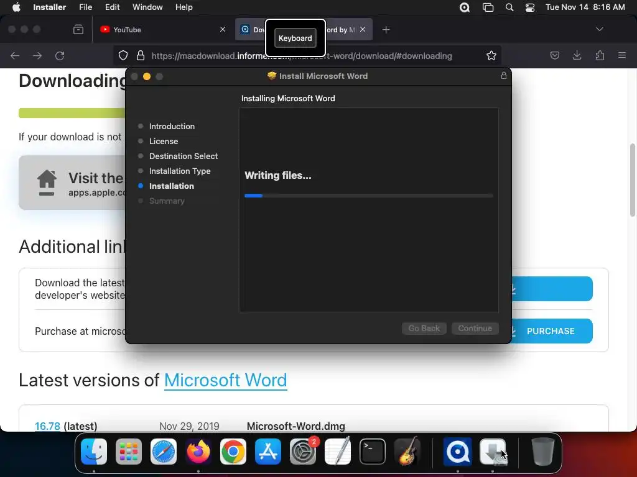637x477 pixels.
Task: Click the PURCHASE button on the webpage
Action: point(551,331)
